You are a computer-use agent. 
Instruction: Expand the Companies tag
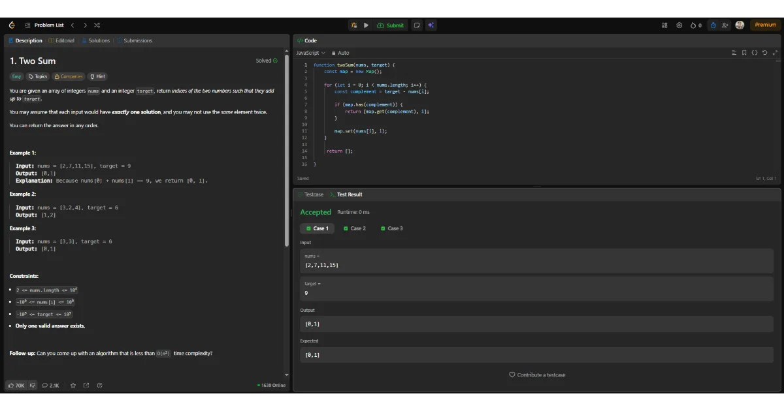[69, 76]
